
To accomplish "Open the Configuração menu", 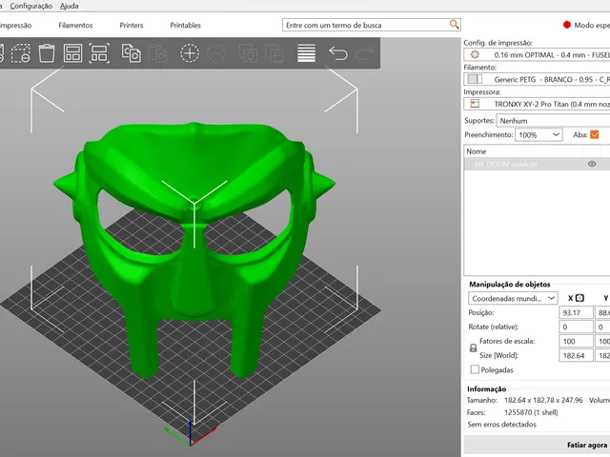I will pyautogui.click(x=31, y=6).
